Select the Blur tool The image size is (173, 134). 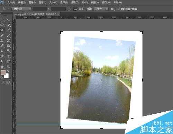coord(2,51)
